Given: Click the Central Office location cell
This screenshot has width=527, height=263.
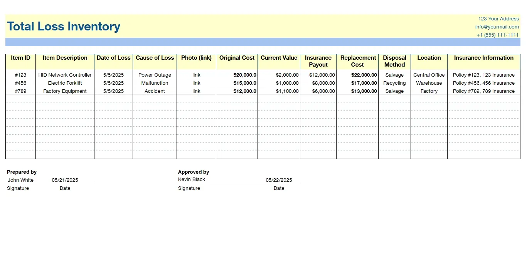Looking at the screenshot, I should coord(429,75).
